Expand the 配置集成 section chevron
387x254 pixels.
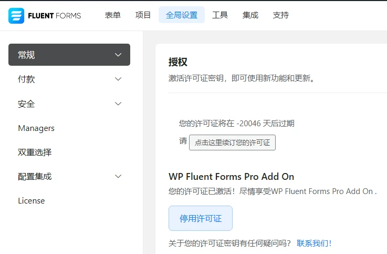(x=118, y=176)
